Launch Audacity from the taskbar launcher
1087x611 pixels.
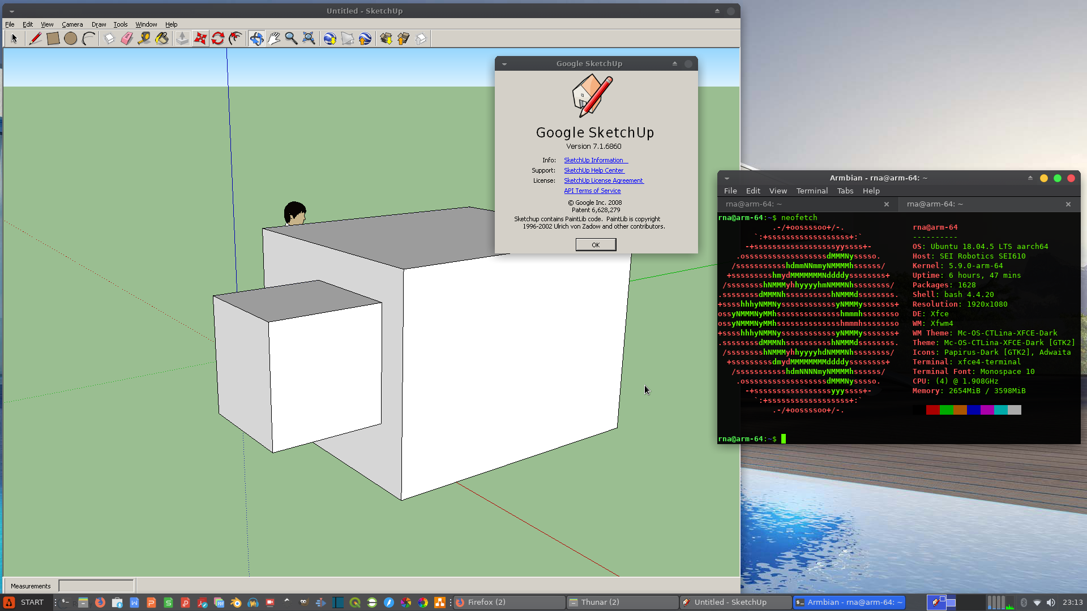pyautogui.click(x=253, y=603)
